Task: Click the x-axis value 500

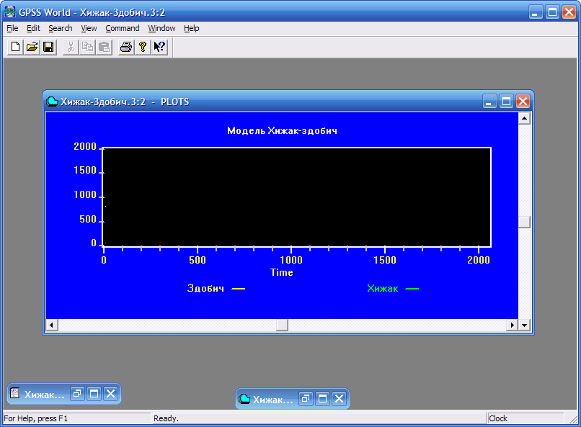Action: coord(198,260)
